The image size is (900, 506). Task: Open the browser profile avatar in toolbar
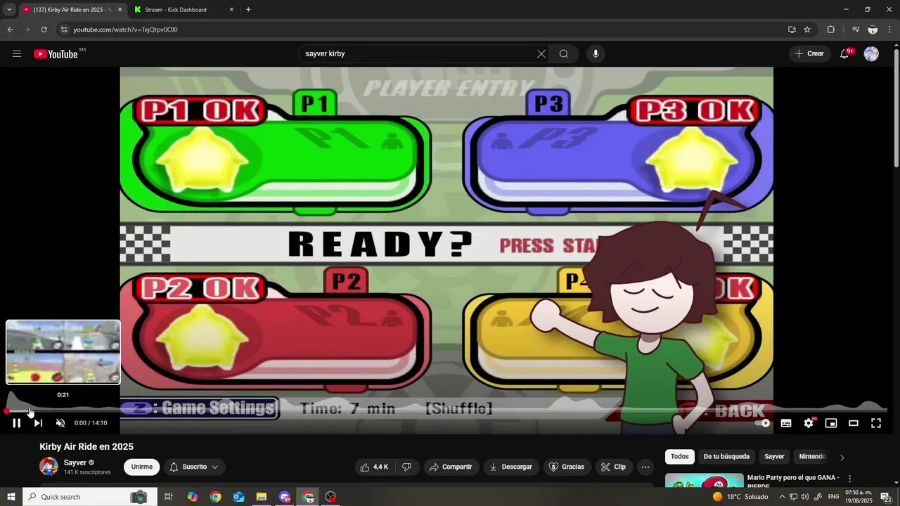(873, 30)
